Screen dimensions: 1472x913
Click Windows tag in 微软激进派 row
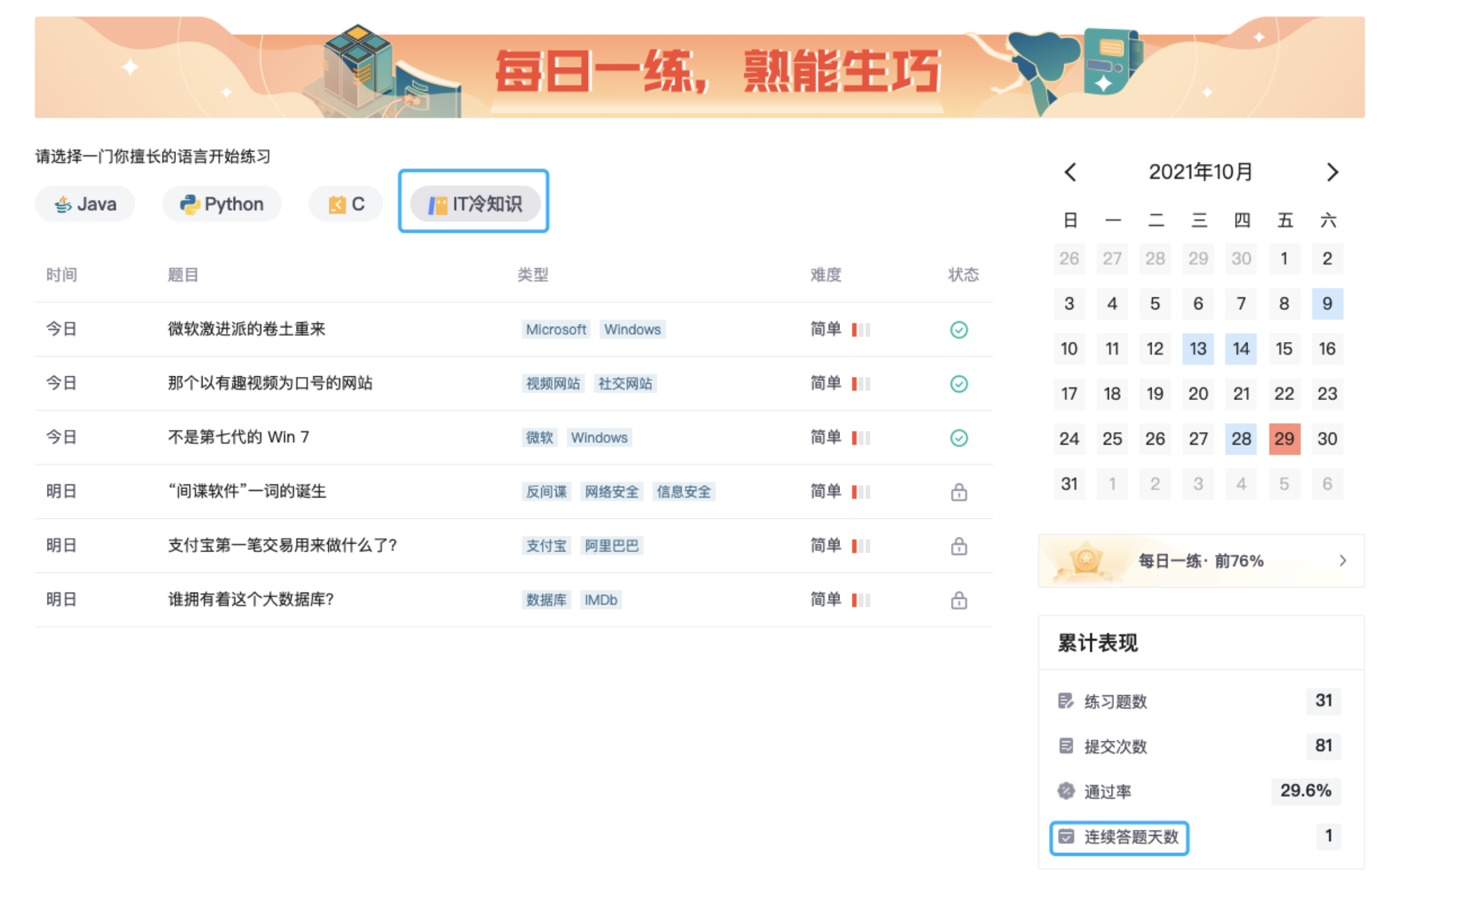(632, 329)
